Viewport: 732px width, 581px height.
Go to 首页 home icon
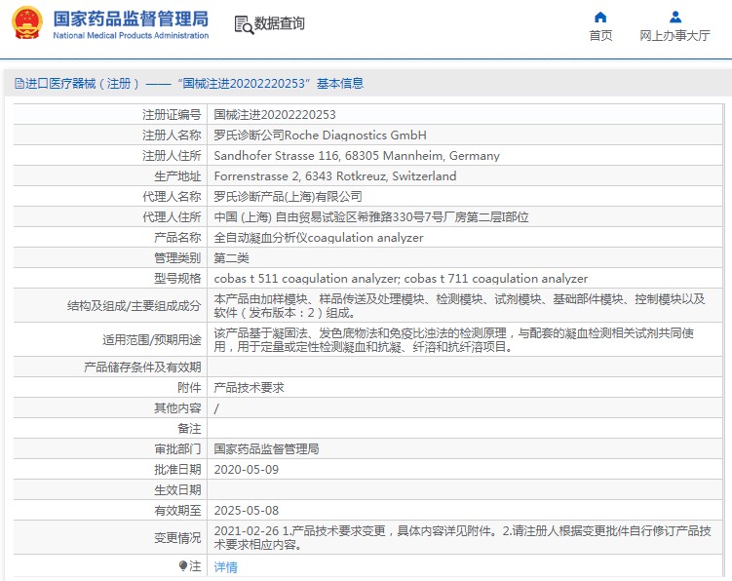[600, 18]
